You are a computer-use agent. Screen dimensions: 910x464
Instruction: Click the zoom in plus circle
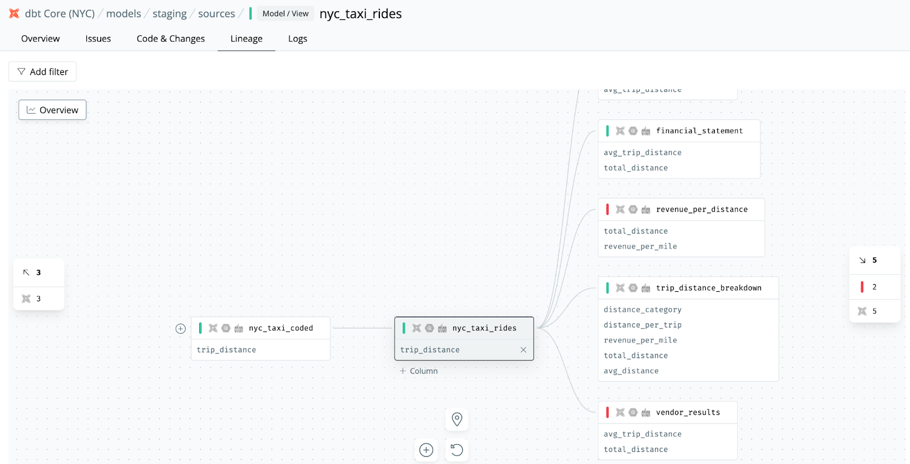[x=426, y=450]
